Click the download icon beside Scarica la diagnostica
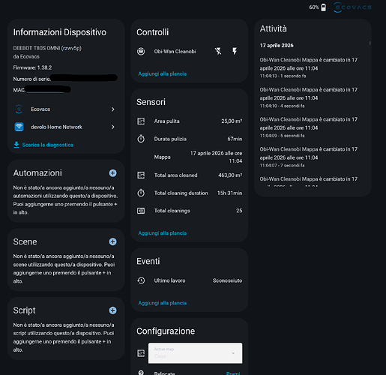 click(16, 145)
